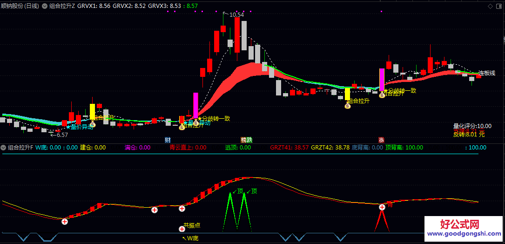This screenshot has height=244, width=505.
Task: Click the cyan ★量价异动 label near 6.57
Action: [80, 127]
